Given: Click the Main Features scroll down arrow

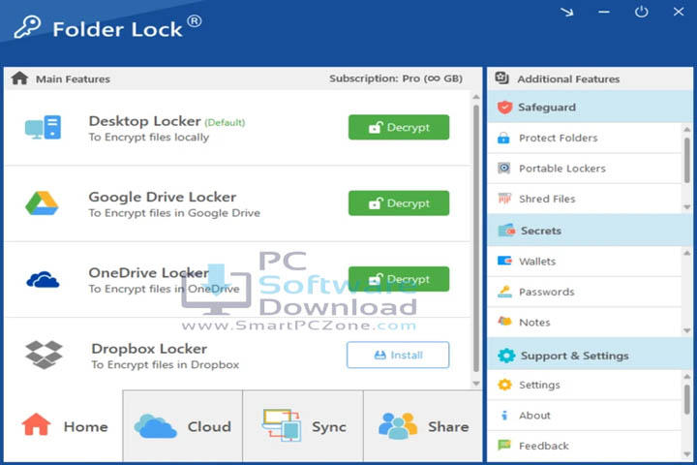Looking at the screenshot, I should [x=476, y=384].
